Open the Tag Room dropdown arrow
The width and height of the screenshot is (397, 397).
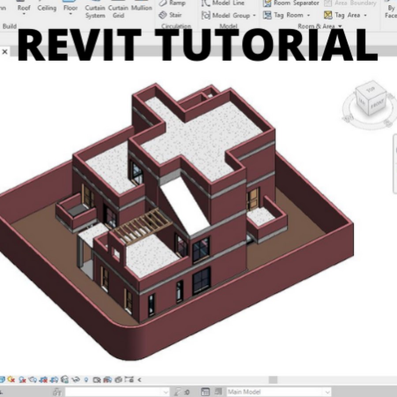[x=308, y=15]
